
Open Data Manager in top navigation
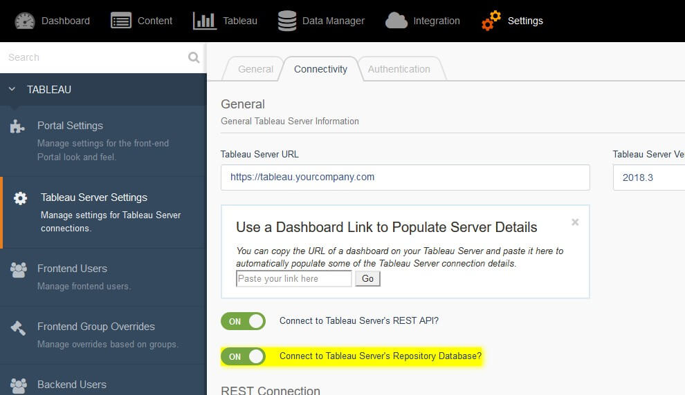coord(321,21)
